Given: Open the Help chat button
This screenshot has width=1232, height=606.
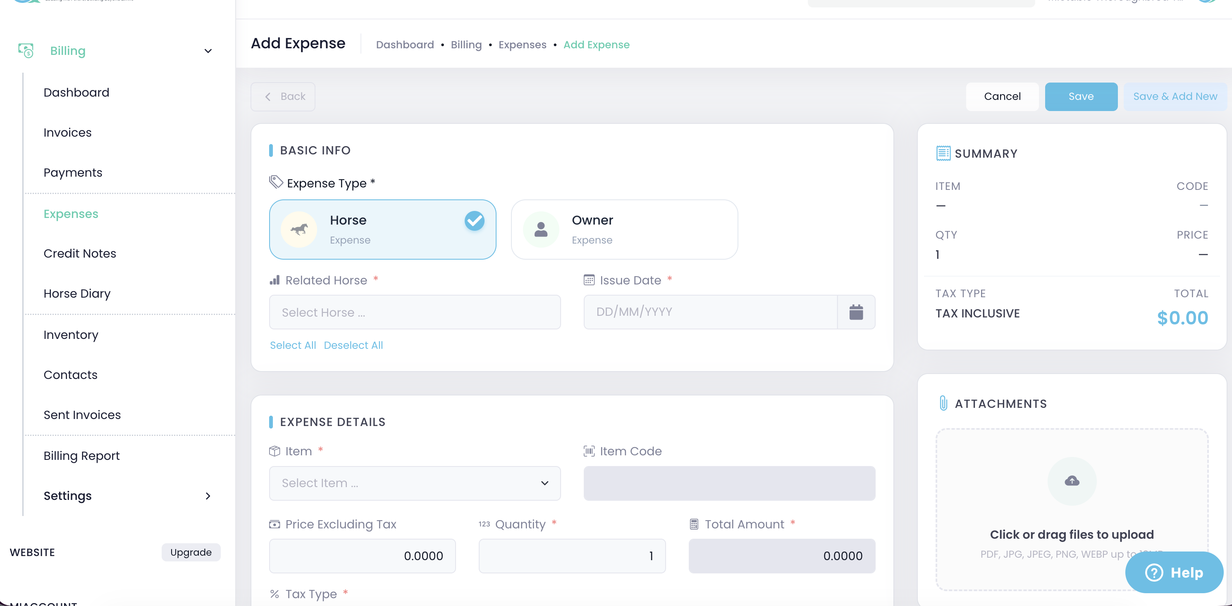Looking at the screenshot, I should [x=1174, y=572].
